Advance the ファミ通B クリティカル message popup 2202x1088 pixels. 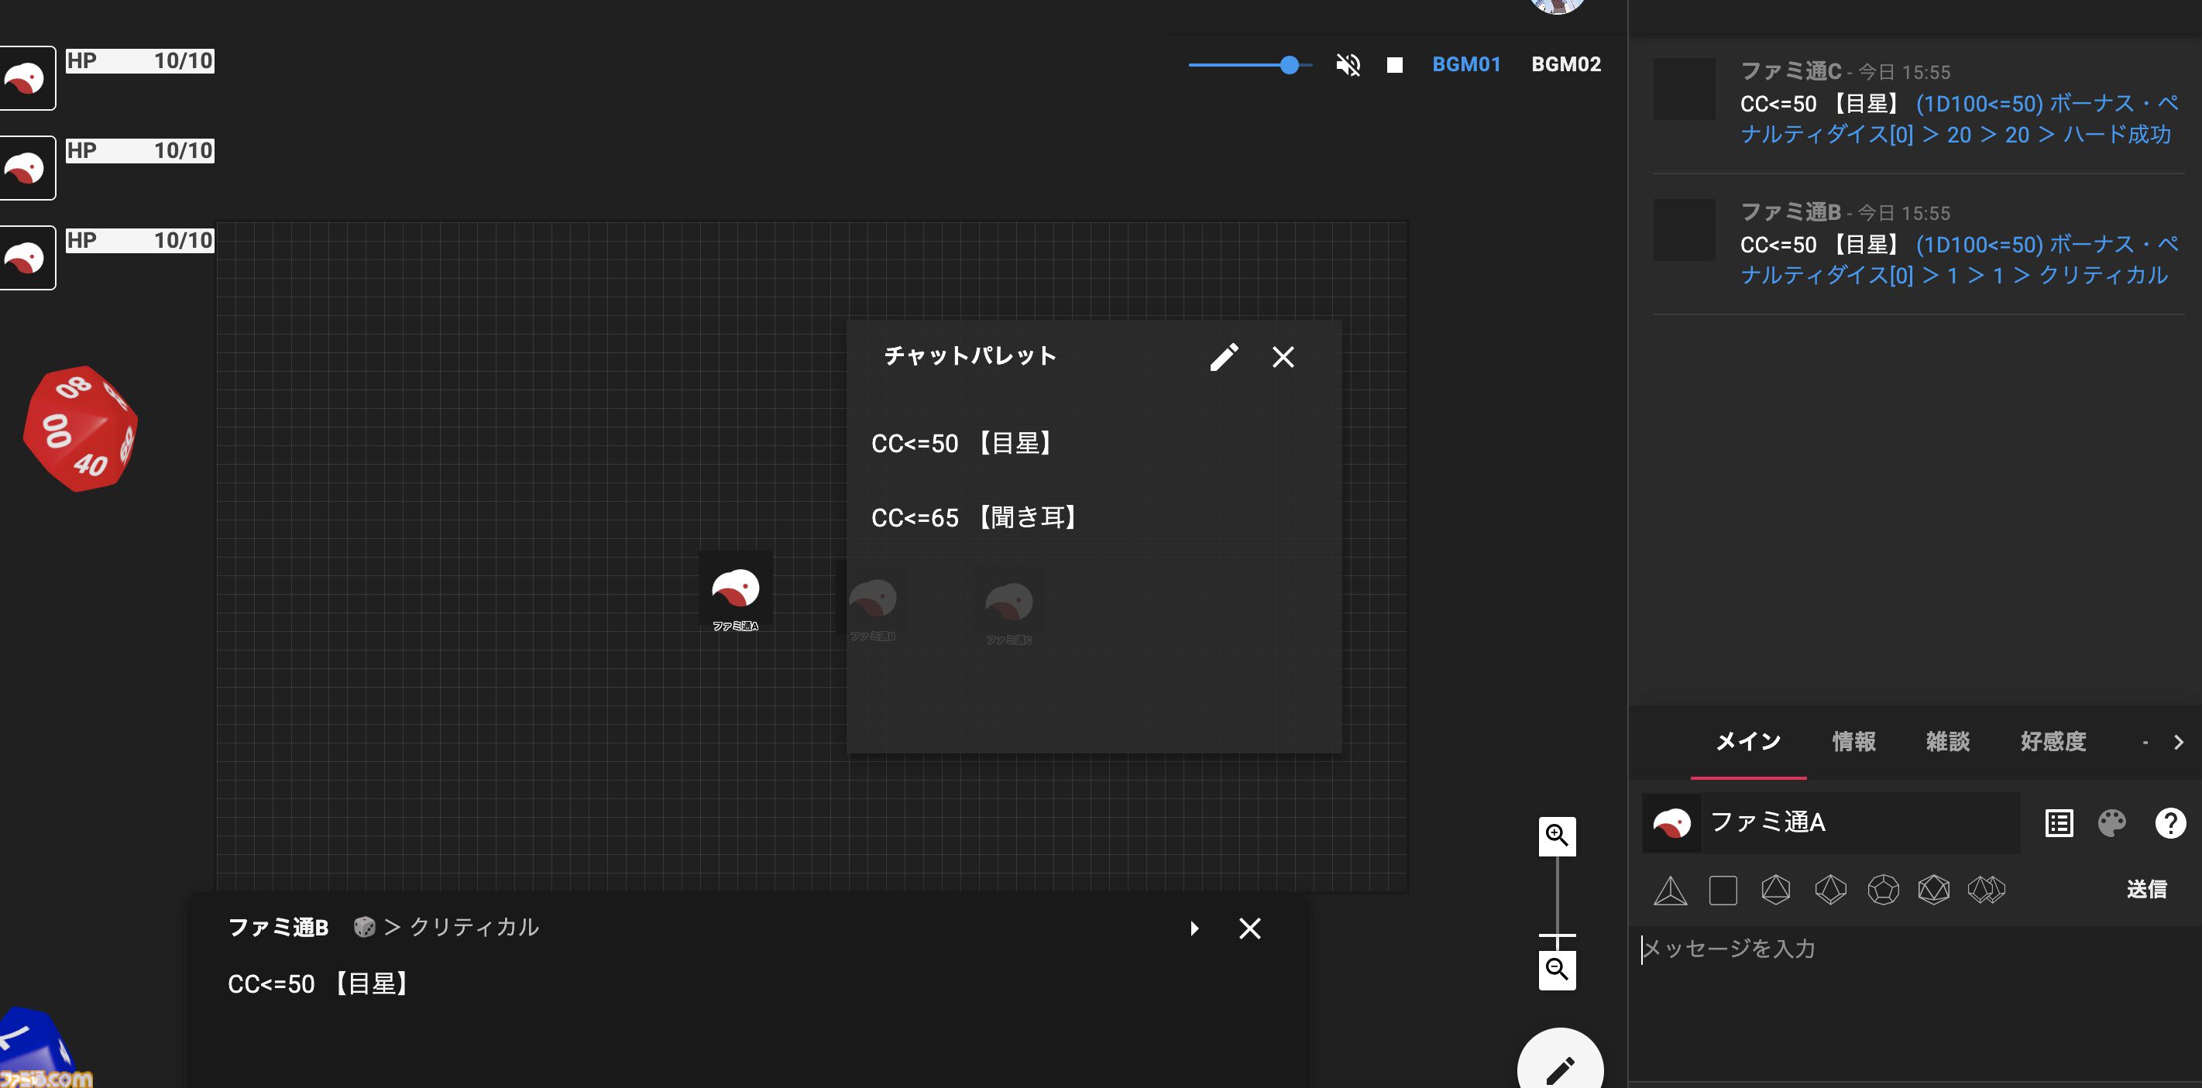[x=1194, y=928]
